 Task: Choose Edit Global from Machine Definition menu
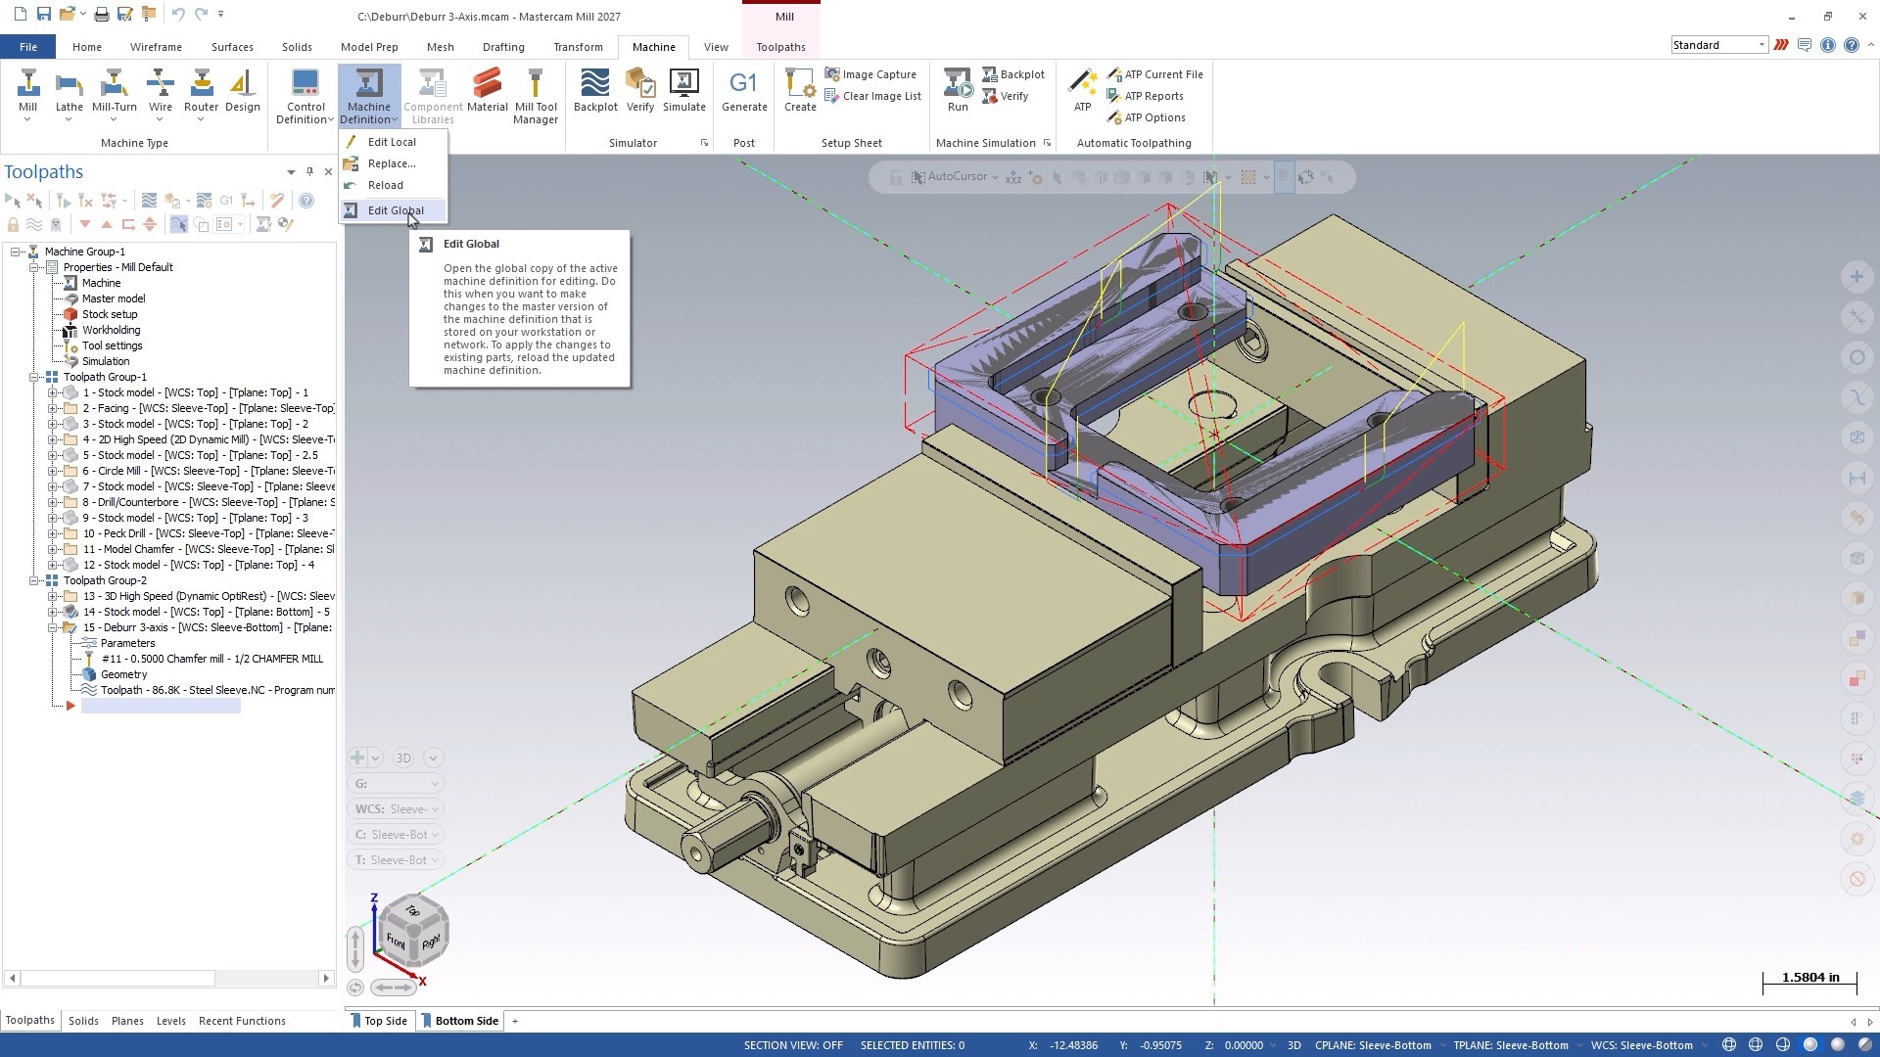pyautogui.click(x=393, y=210)
